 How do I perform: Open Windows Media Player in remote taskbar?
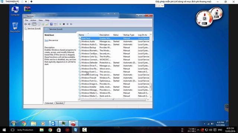tap(43, 124)
